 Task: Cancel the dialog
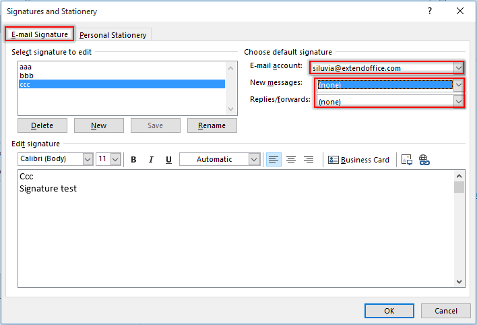coord(445,311)
